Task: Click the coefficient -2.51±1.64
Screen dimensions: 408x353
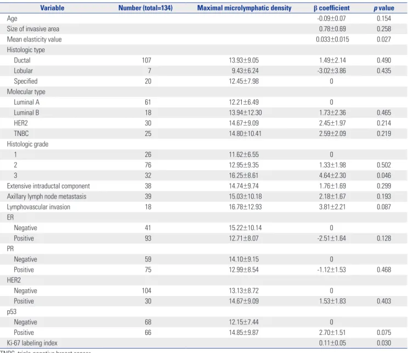Action: (x=332, y=238)
